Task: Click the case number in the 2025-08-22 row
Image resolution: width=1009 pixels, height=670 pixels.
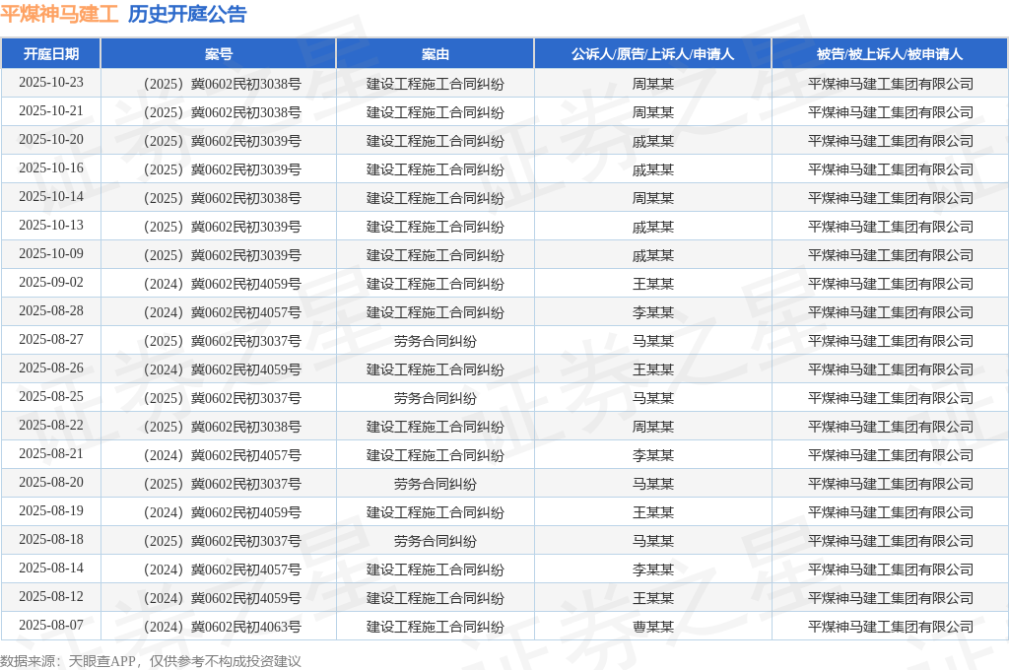Action: (x=219, y=427)
